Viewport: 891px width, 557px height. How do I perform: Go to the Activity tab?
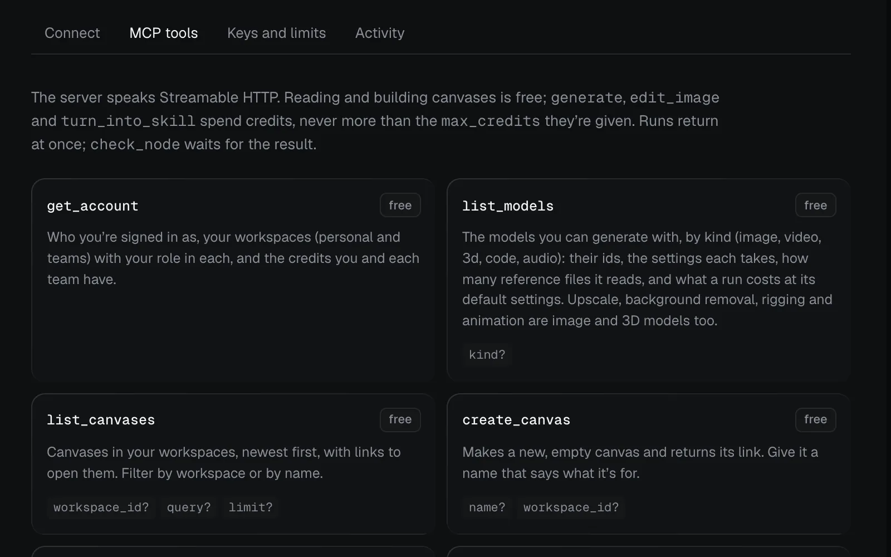380,33
